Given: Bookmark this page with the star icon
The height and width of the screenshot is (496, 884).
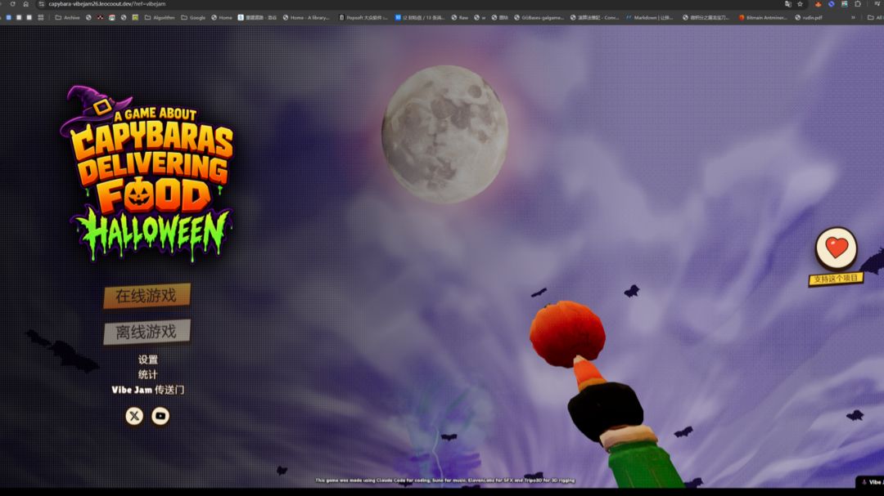Looking at the screenshot, I should click(x=800, y=4).
